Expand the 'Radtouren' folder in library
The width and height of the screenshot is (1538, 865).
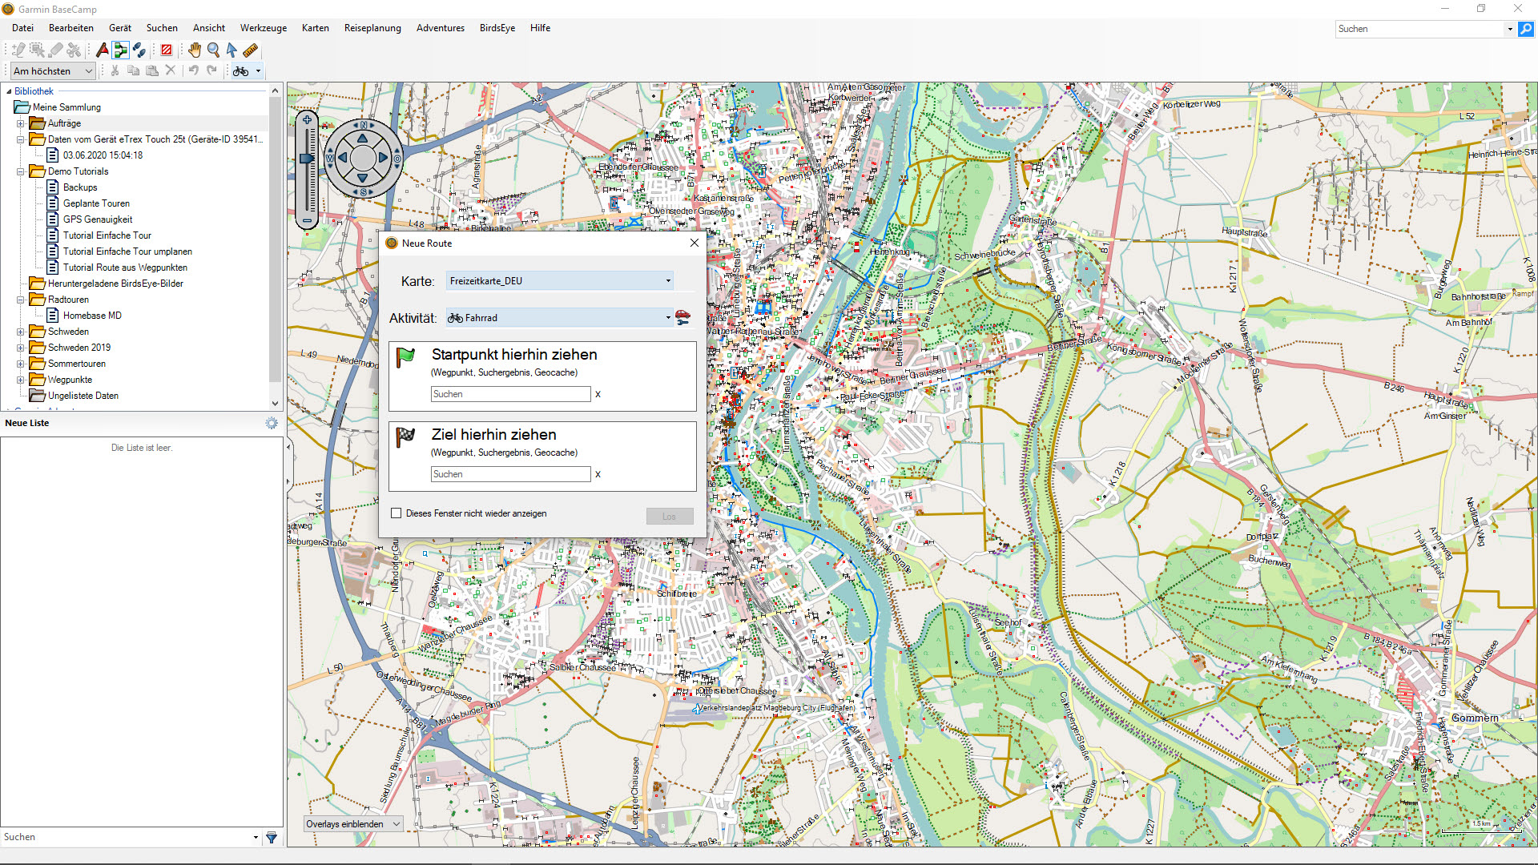[x=21, y=299]
